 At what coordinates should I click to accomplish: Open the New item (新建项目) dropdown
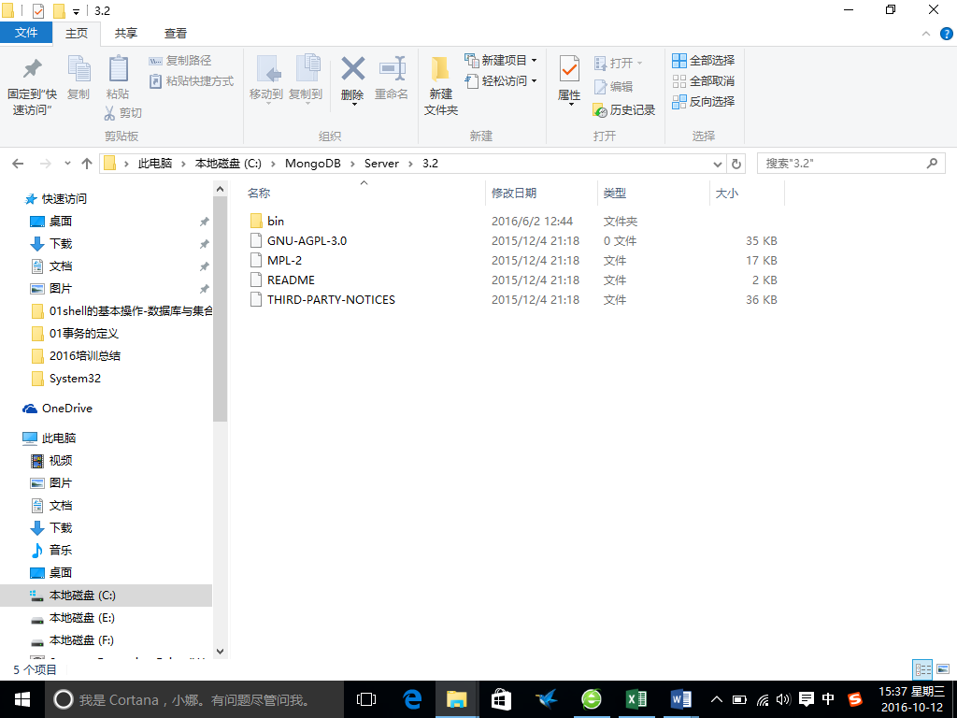501,61
